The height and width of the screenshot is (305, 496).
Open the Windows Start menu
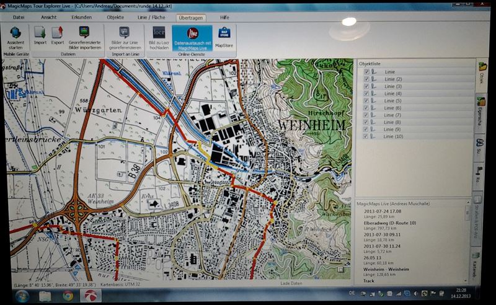(x=20, y=296)
